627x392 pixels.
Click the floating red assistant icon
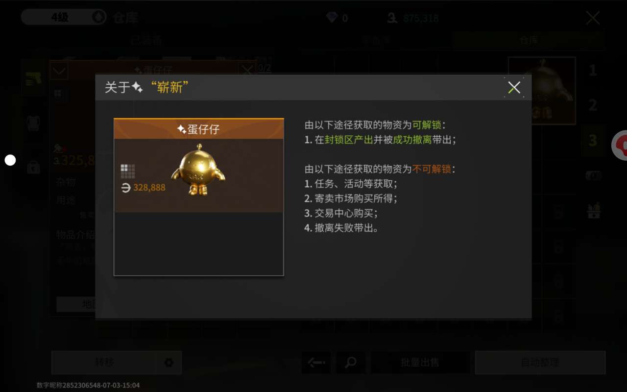coord(620,145)
